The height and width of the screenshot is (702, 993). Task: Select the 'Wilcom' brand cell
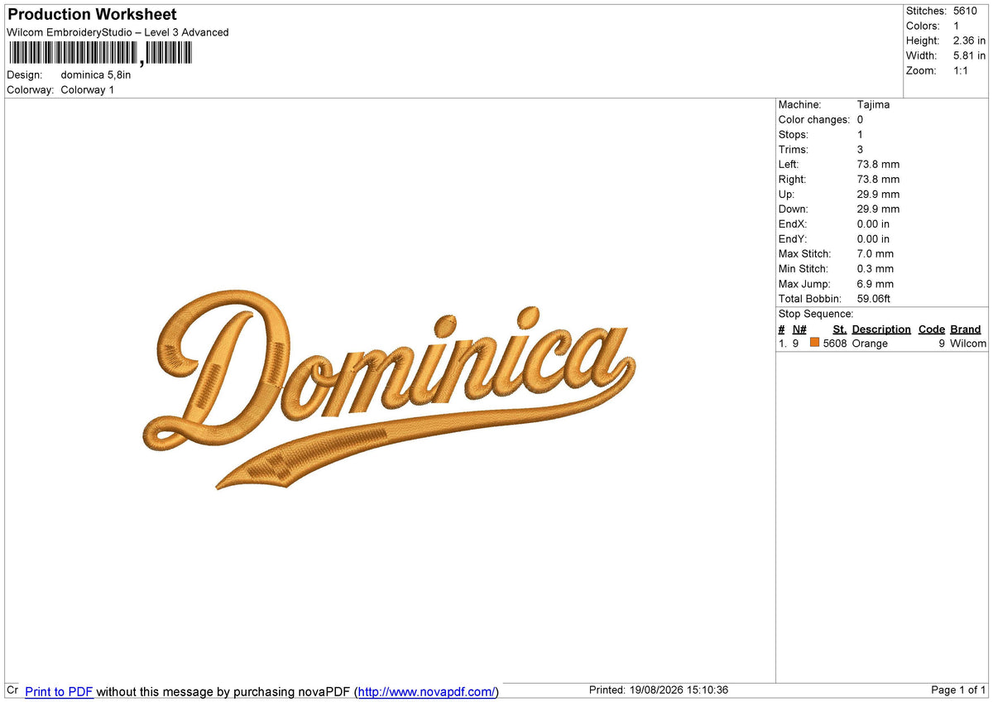(x=968, y=343)
